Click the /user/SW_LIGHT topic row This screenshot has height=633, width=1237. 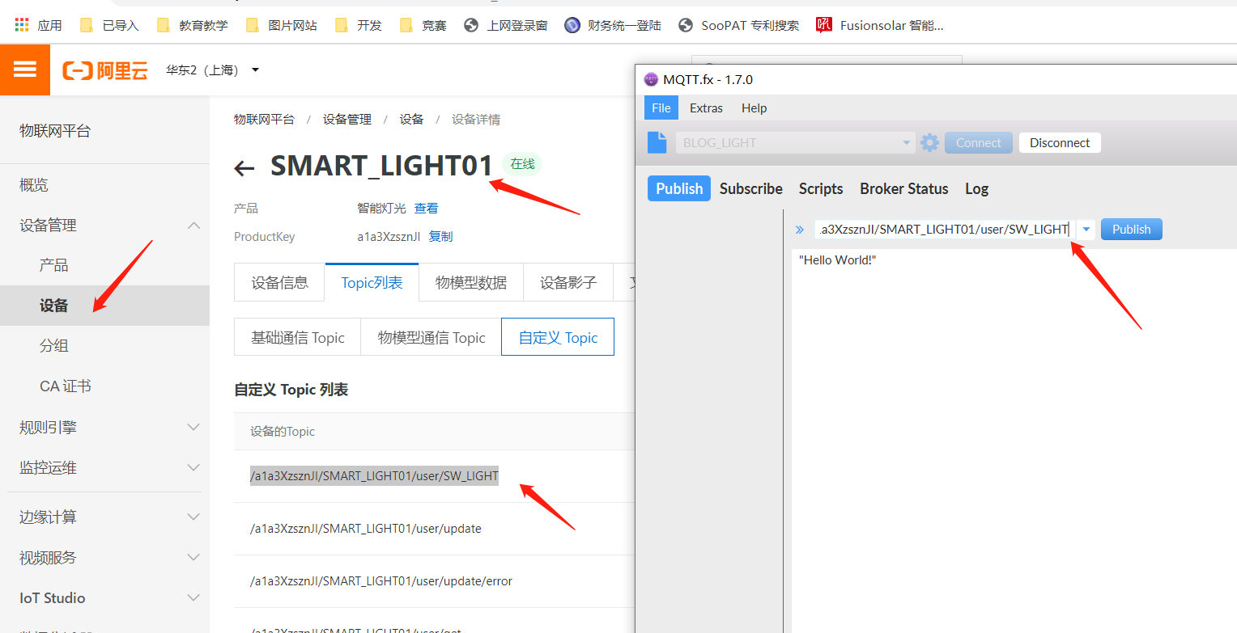[x=374, y=476]
